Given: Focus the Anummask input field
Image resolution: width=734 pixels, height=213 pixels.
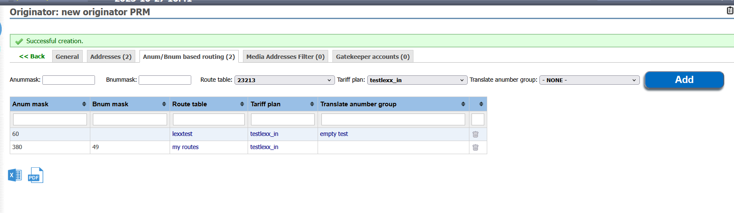Looking at the screenshot, I should 69,80.
